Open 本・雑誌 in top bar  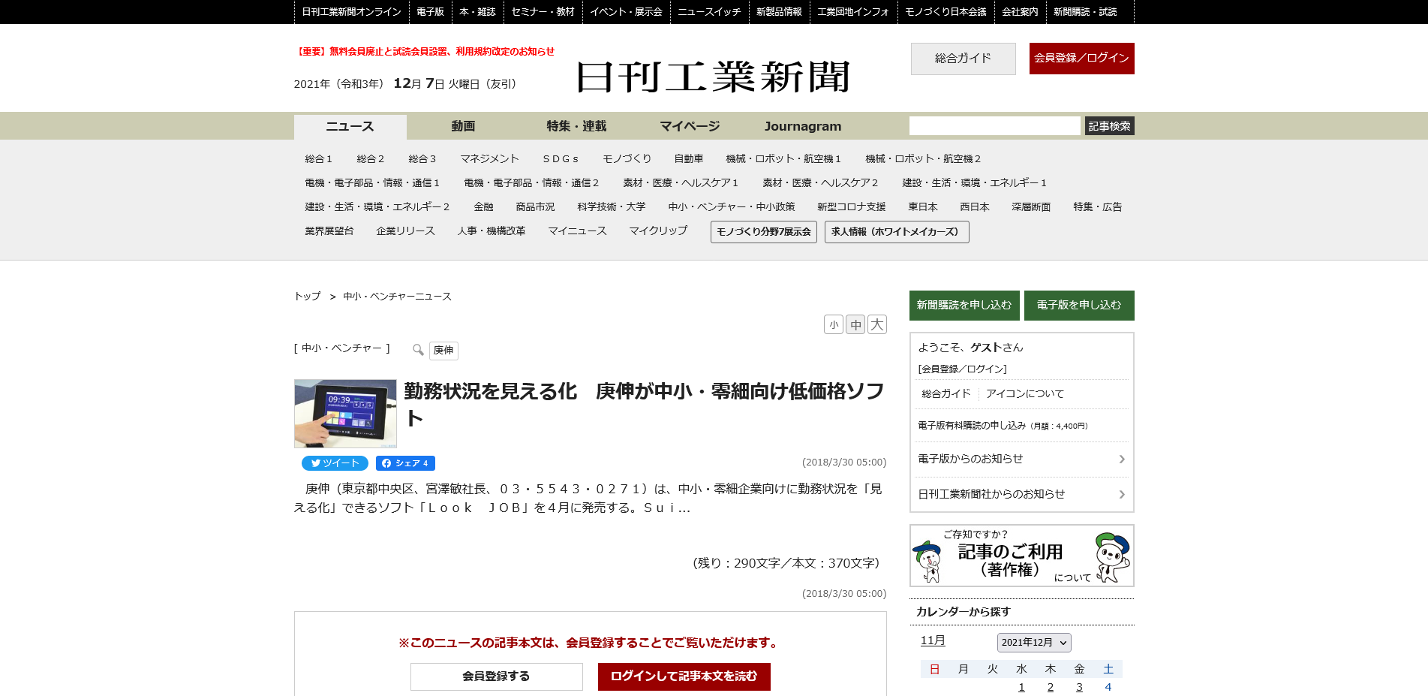pos(477,12)
